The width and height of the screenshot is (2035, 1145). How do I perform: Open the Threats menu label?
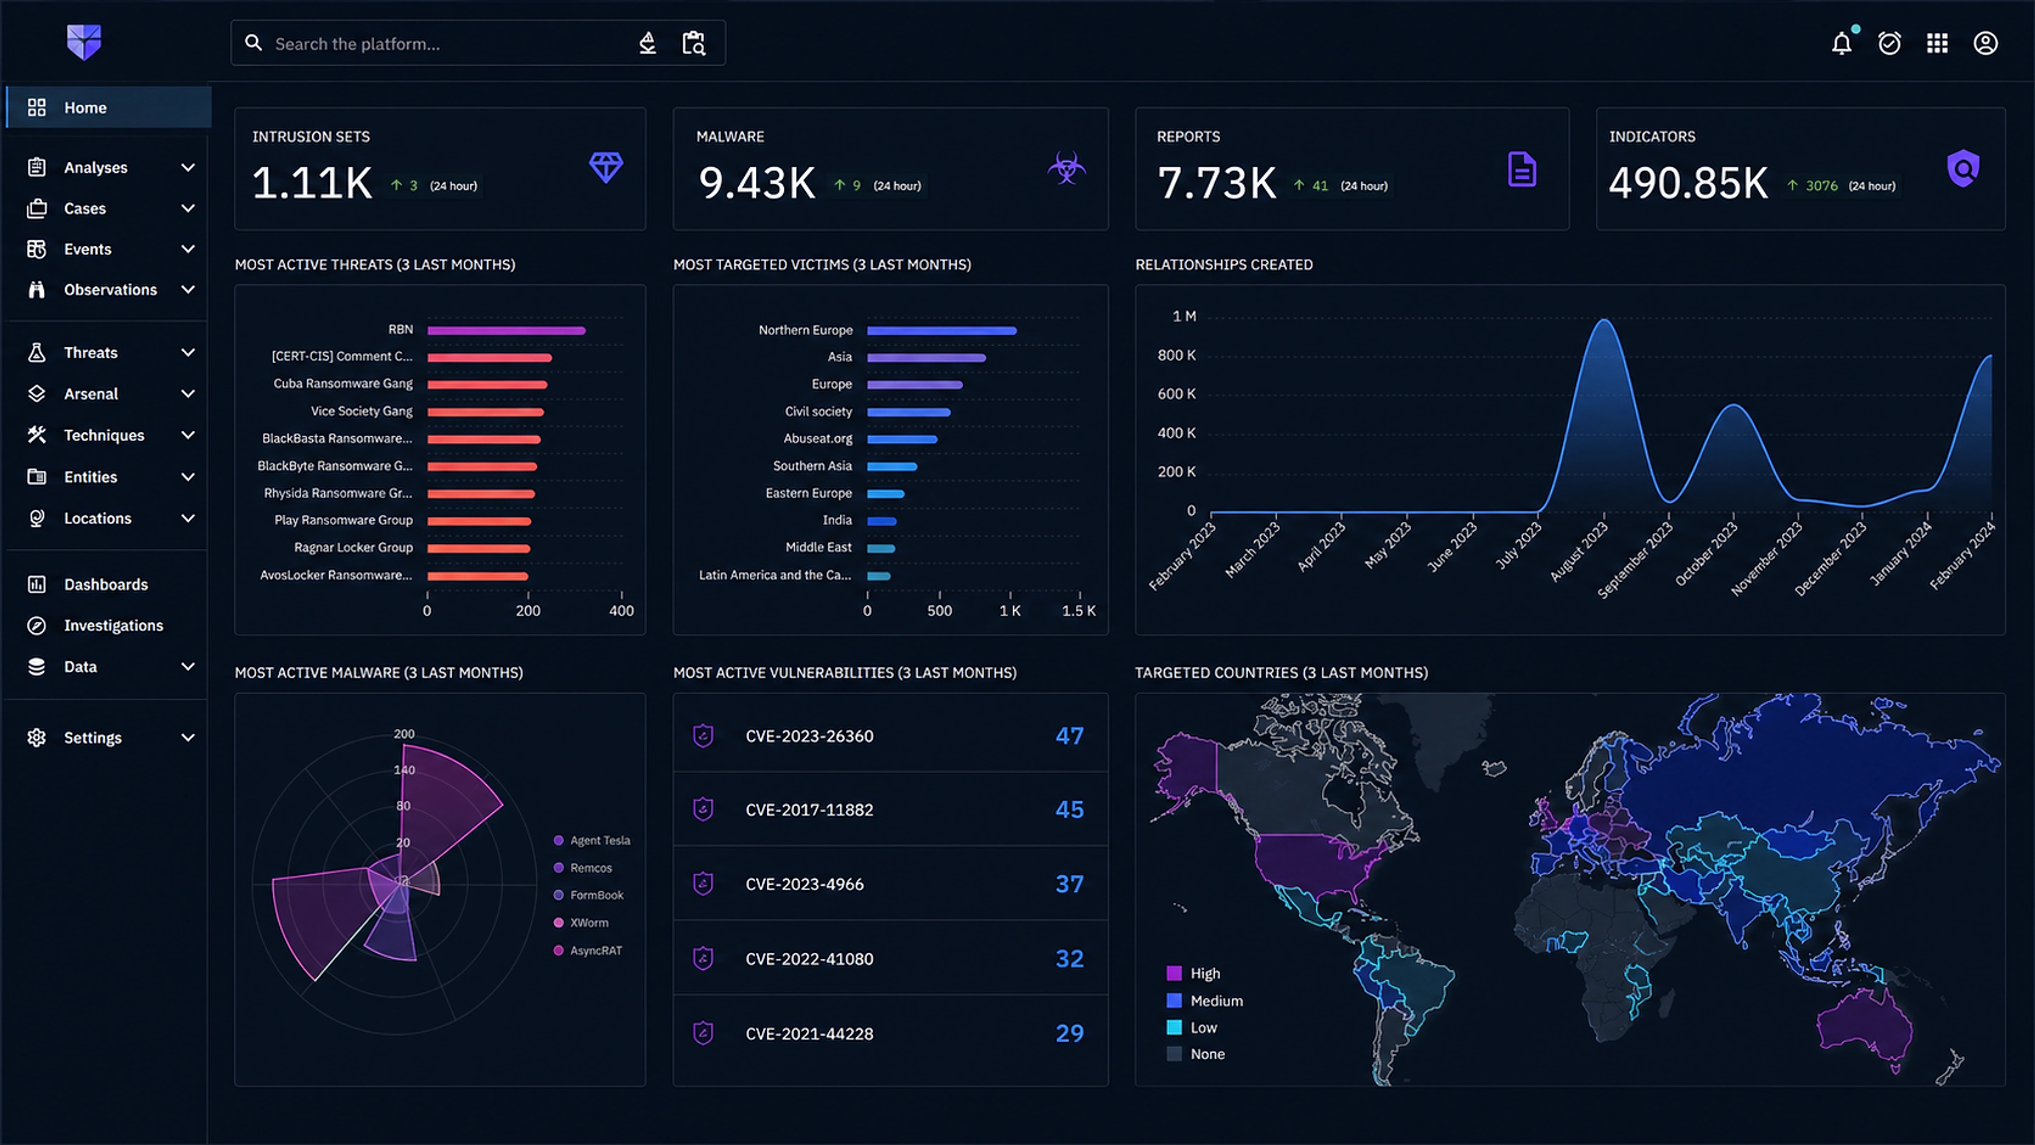coord(91,353)
